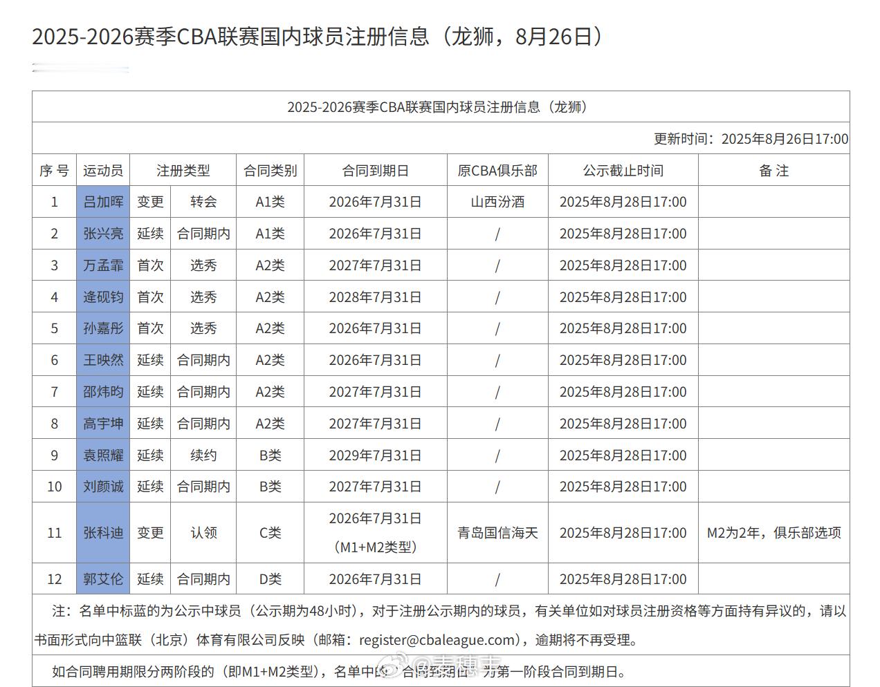880x687 pixels.
Task: Click the '序 号' column header
Action: pyautogui.click(x=54, y=171)
